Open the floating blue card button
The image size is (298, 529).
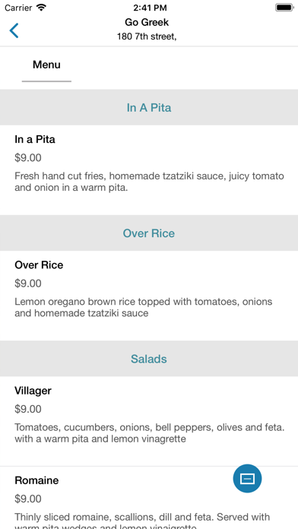[x=247, y=478]
